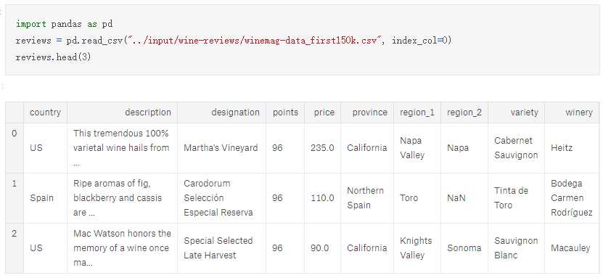
Task: Select row index 1 in the table
Action: (15, 184)
